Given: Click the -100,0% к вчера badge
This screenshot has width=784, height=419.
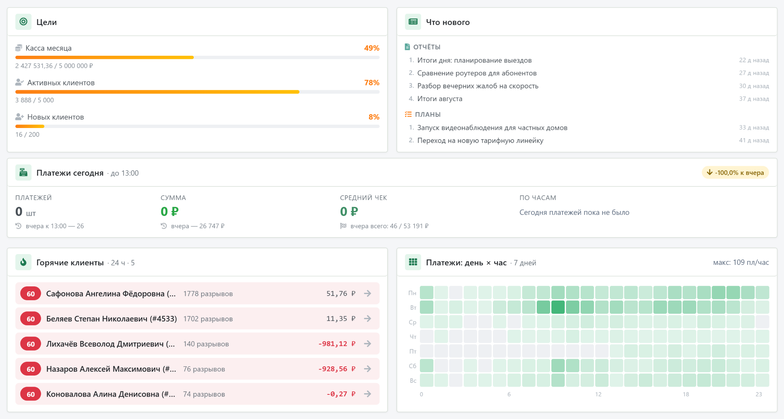Looking at the screenshot, I should pyautogui.click(x=735, y=173).
